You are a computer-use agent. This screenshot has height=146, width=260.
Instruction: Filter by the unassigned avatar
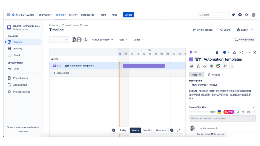click(x=79, y=40)
